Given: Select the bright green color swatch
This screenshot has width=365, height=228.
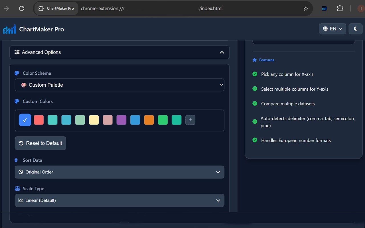Looking at the screenshot, I should point(163,120).
